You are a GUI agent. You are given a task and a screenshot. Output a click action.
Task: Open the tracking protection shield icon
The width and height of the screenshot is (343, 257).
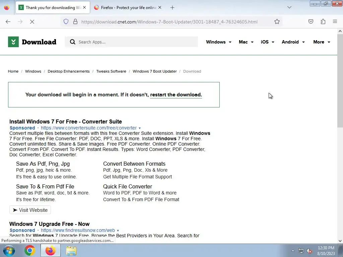click(x=66, y=22)
